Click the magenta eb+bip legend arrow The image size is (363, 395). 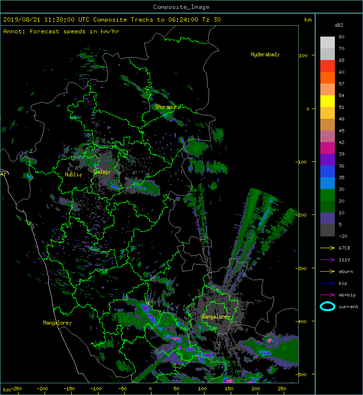(x=327, y=295)
